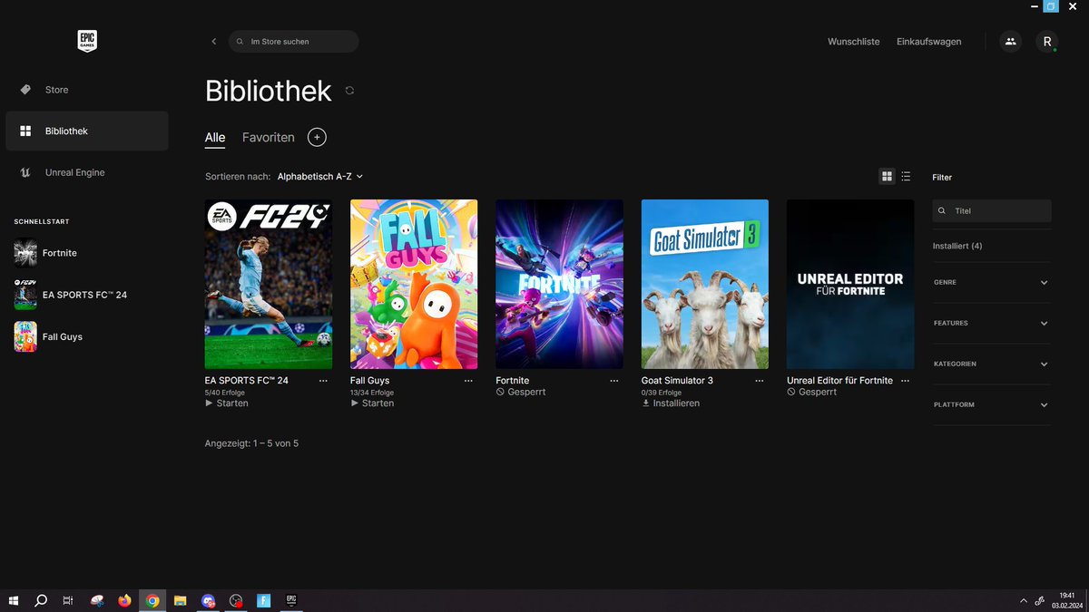Open the friends icon

click(x=1010, y=42)
